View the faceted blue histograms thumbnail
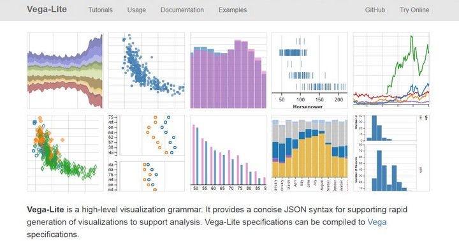Viewport: 459px width, 241px height. coord(391,153)
